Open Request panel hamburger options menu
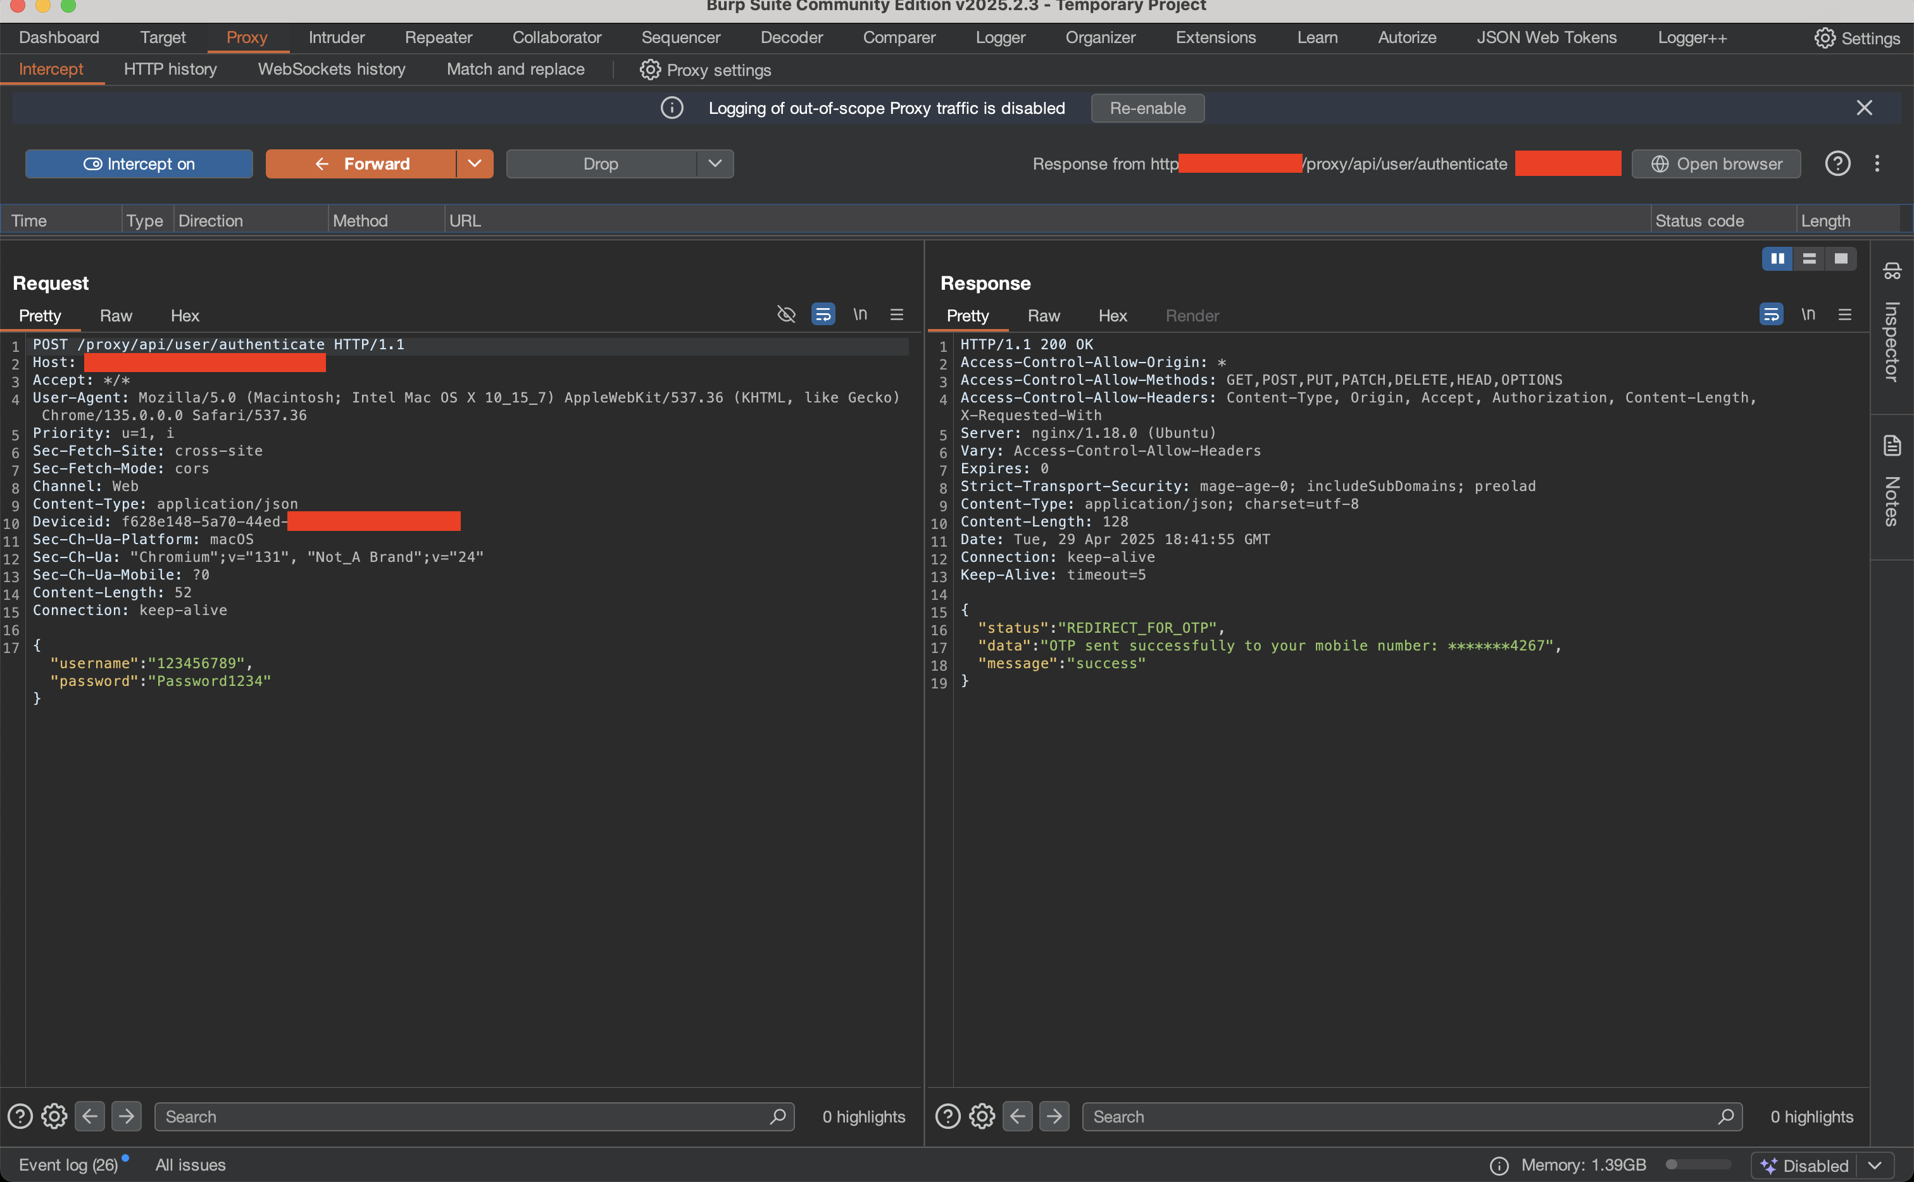1914x1182 pixels. click(x=897, y=314)
